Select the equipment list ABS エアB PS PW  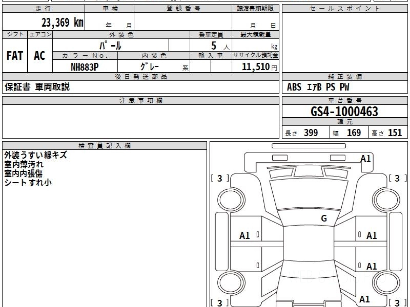pos(318,87)
